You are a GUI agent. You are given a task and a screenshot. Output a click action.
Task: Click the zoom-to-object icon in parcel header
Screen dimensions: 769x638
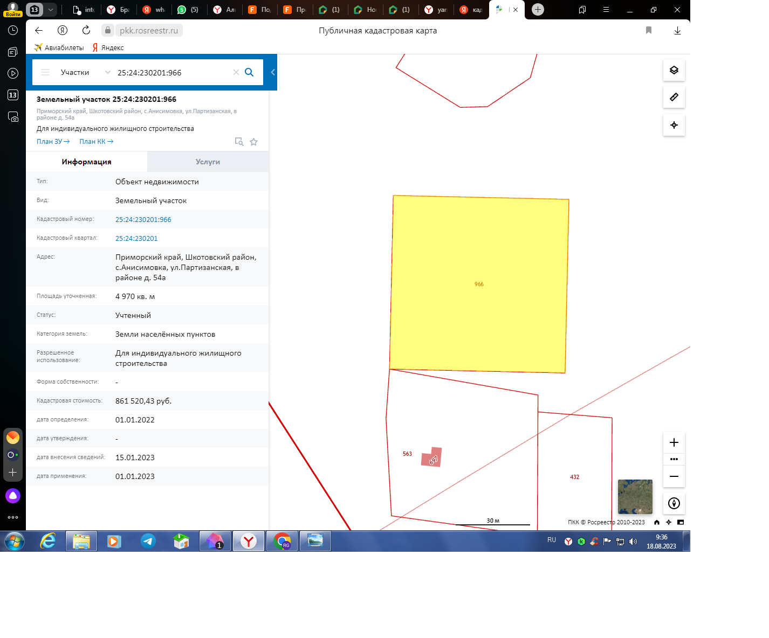click(239, 142)
